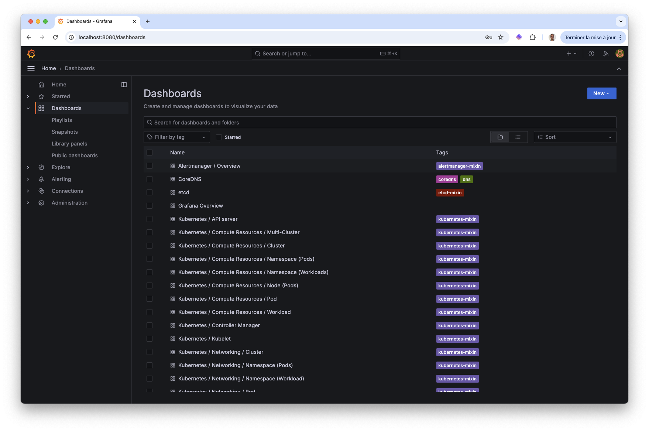Viewport: 649px width, 431px height.
Task: Switch to flat list view icon
Action: [518, 137]
